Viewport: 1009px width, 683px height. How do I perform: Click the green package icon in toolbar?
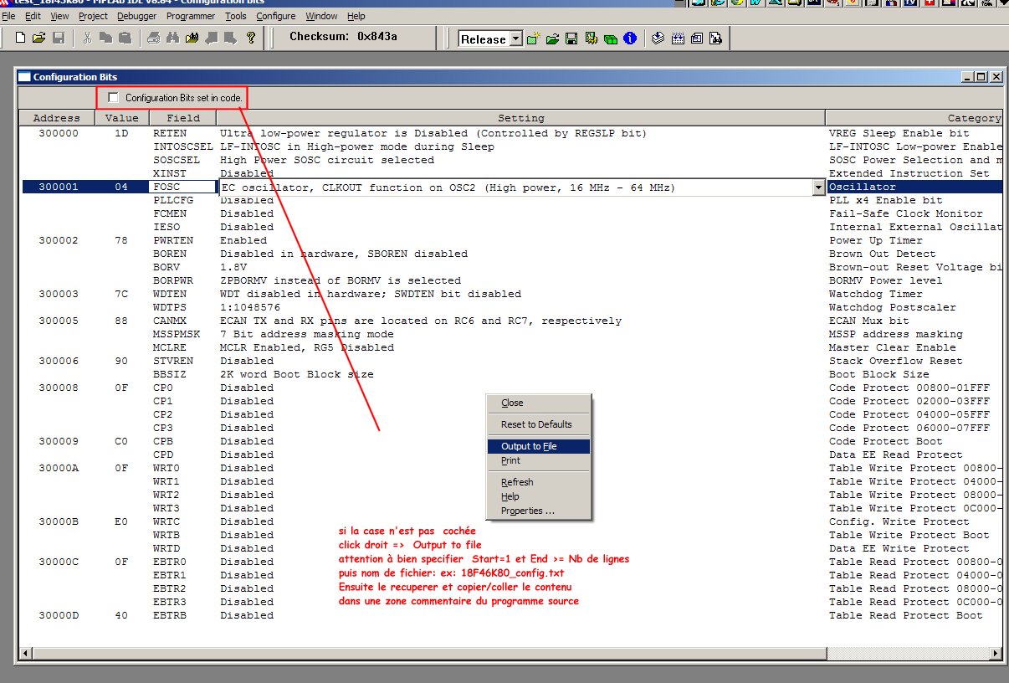tap(611, 39)
